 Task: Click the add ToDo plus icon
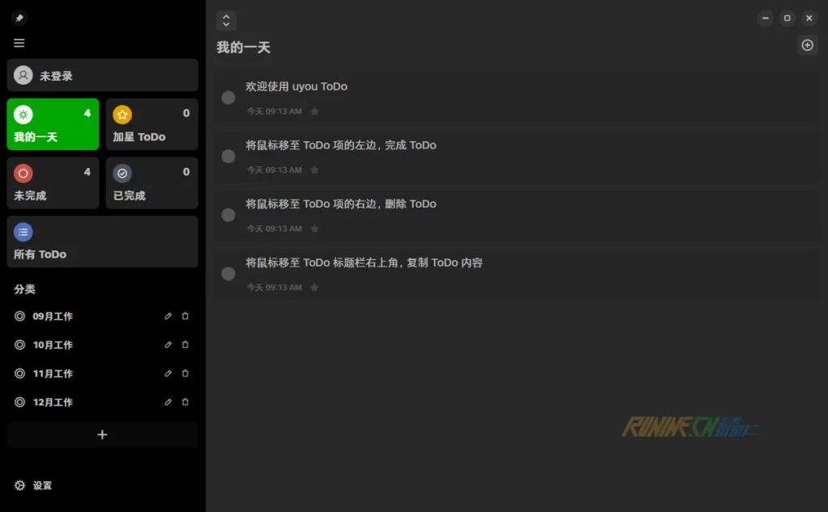coord(807,45)
